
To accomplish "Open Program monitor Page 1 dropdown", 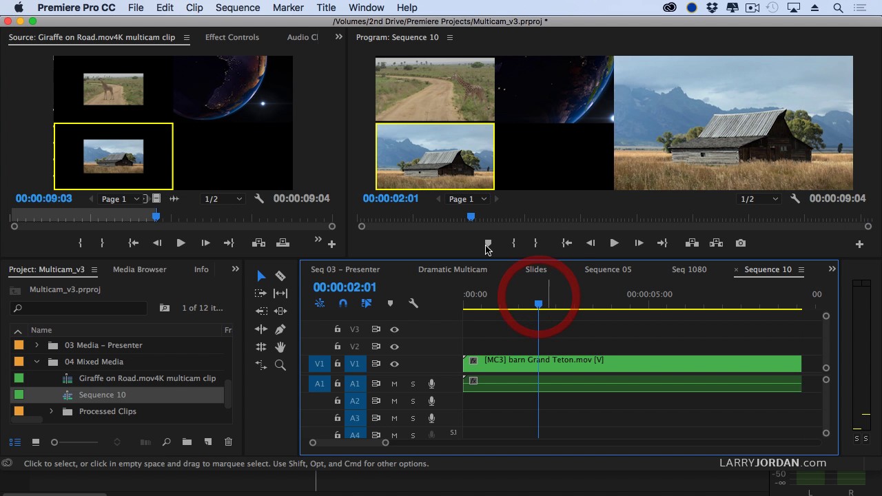I will [x=468, y=199].
